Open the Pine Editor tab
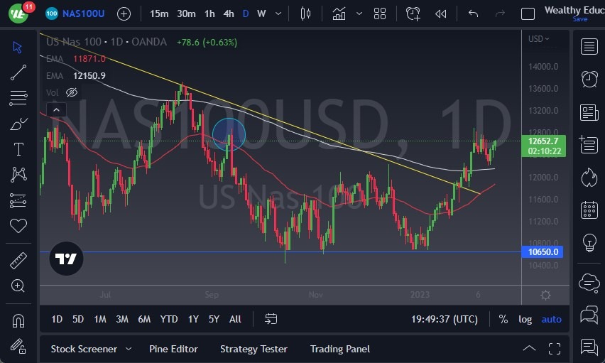The image size is (605, 363). (173, 349)
